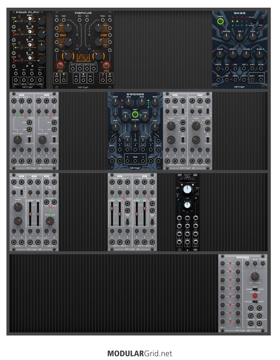Select the OUT 4 jack on Abacus
280x360 pixels.
click(94, 68)
